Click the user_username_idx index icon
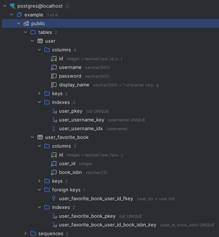The height and width of the screenshot is (237, 219). coord(54,129)
